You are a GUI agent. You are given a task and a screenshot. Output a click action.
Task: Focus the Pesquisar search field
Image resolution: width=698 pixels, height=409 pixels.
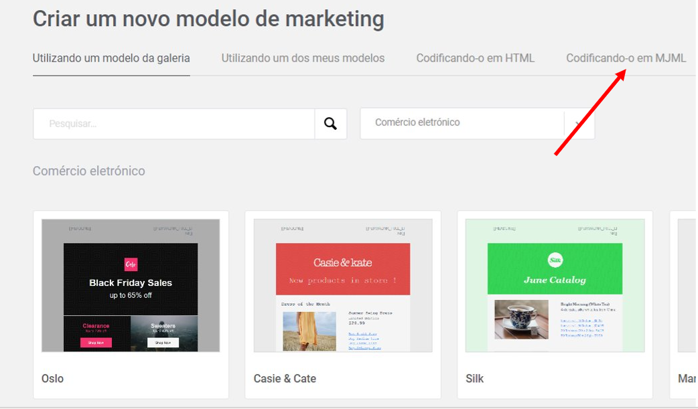pos(174,124)
